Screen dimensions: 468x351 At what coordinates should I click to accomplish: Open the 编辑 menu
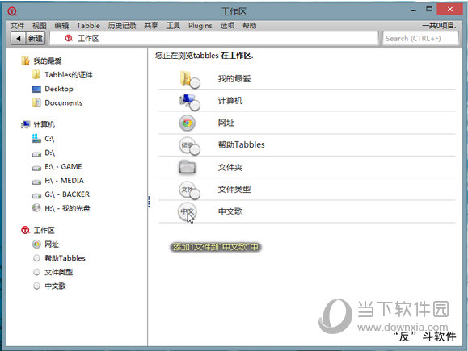coord(61,26)
